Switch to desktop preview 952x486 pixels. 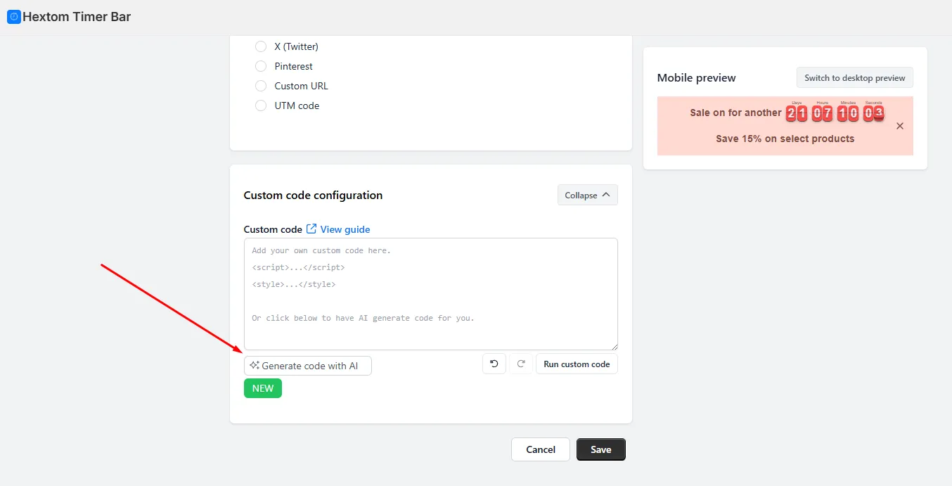point(854,77)
